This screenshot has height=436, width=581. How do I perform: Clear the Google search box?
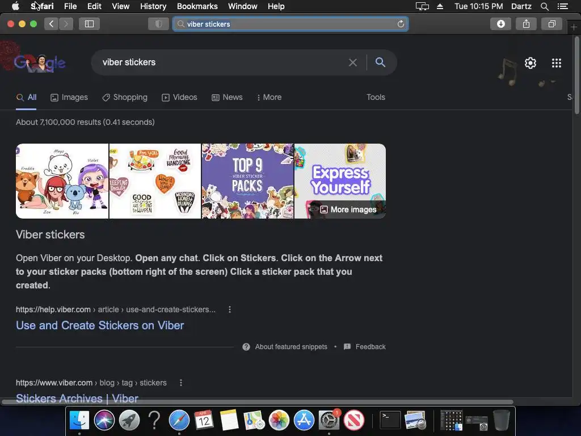[353, 62]
